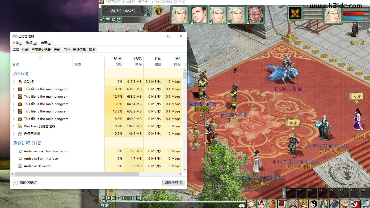Screen dimensions: 370x208
Task: Click the 大闹 sign NPC
Action: click(x=357, y=97)
